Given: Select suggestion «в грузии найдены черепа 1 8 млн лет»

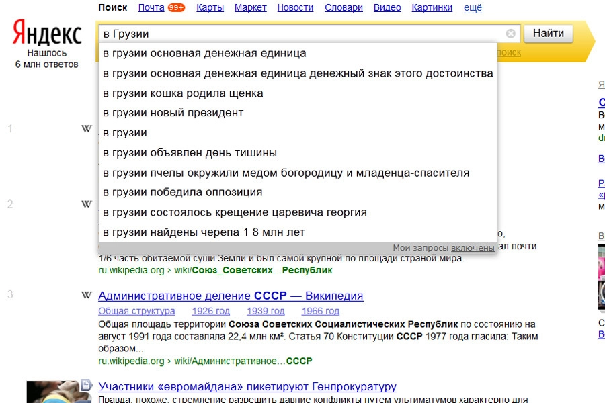Looking at the screenshot, I should (204, 232).
